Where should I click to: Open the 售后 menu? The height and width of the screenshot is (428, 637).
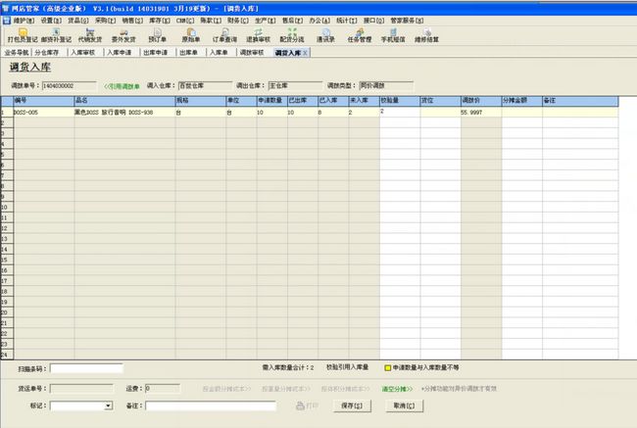coord(292,21)
